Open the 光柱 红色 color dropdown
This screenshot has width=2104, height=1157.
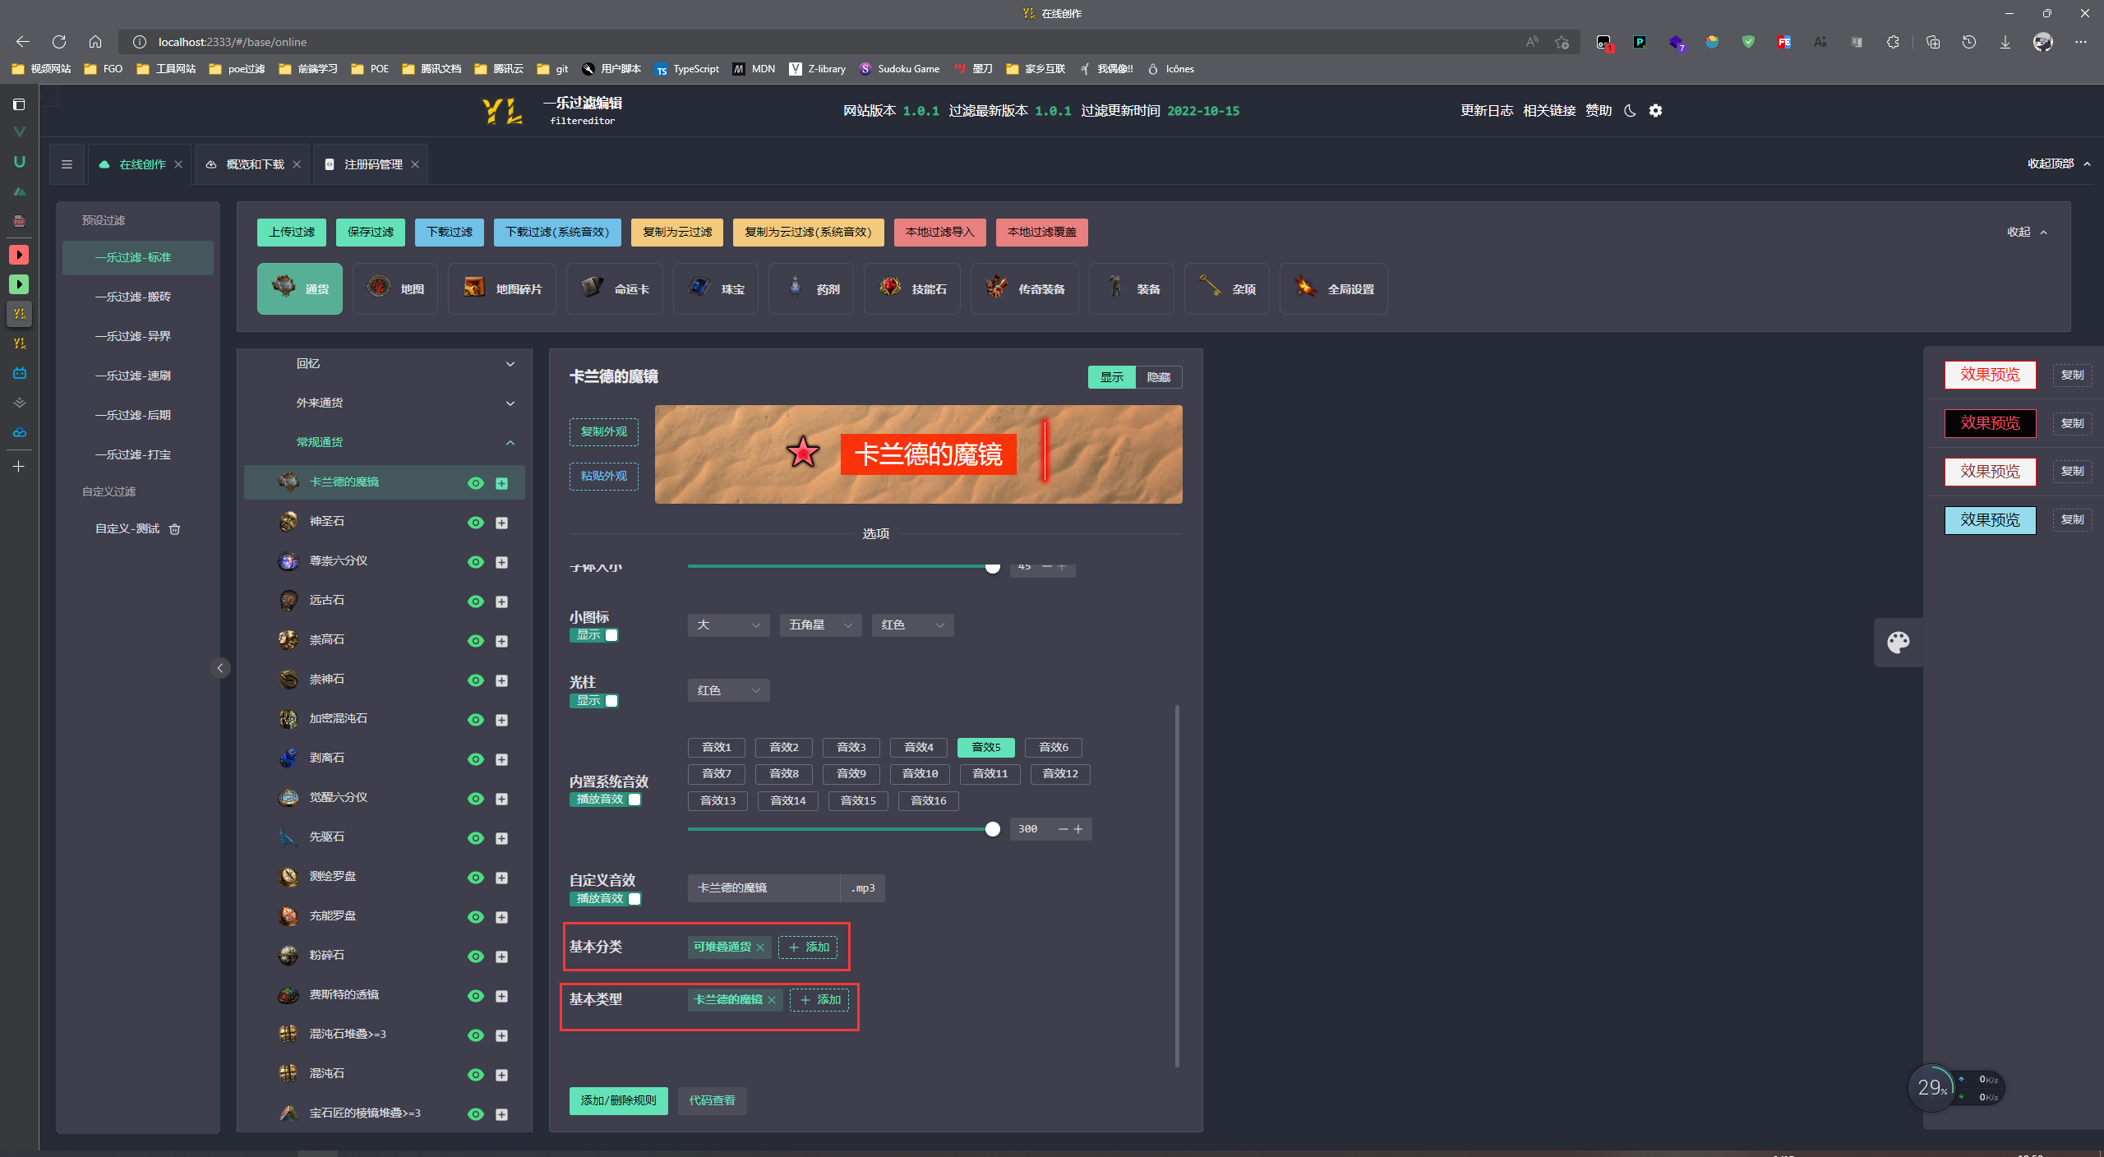point(728,690)
